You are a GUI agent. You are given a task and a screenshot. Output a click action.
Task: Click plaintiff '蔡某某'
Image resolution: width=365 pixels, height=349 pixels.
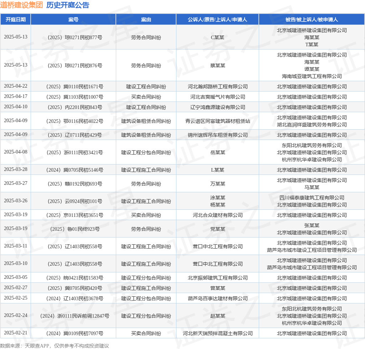[217, 66]
